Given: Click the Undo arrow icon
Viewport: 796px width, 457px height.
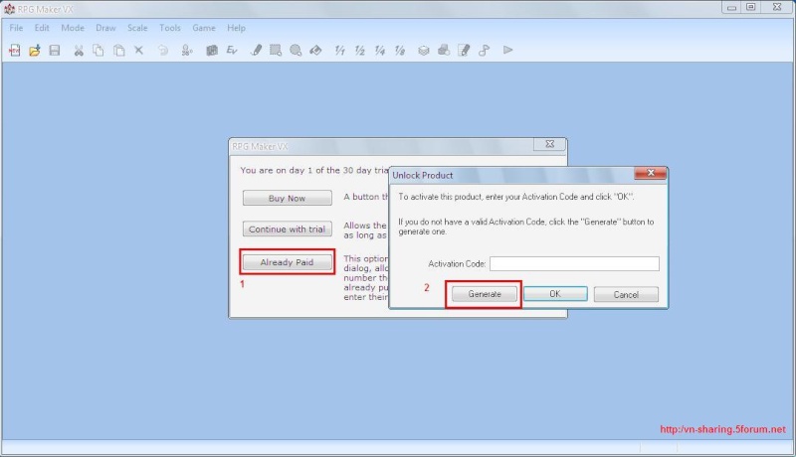Looking at the screenshot, I should click(163, 50).
